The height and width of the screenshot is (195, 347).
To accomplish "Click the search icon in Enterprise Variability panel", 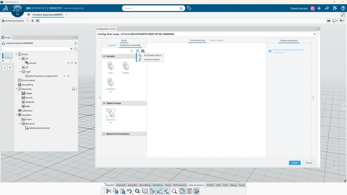I will [131, 51].
